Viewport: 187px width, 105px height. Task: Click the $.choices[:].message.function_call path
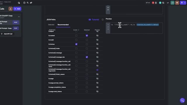coord(59,62)
